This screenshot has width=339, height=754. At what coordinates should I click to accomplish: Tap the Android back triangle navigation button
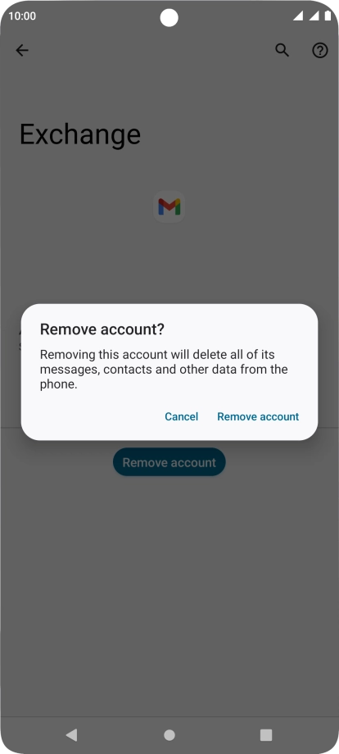pos(71,734)
